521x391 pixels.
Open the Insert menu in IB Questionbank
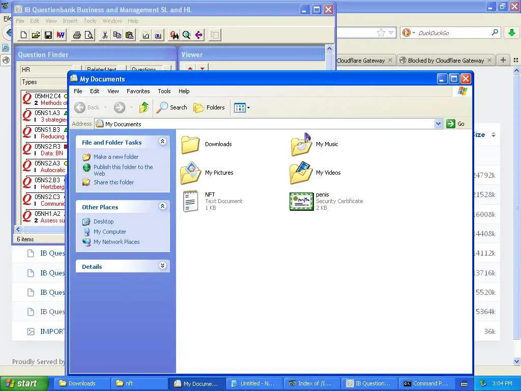click(x=70, y=21)
